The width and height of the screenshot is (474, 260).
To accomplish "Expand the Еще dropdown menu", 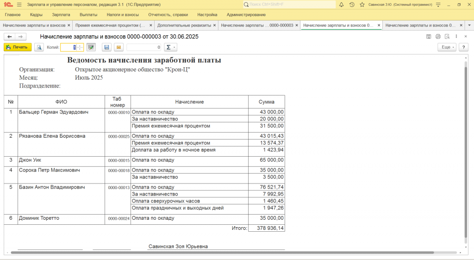I will [x=447, y=47].
